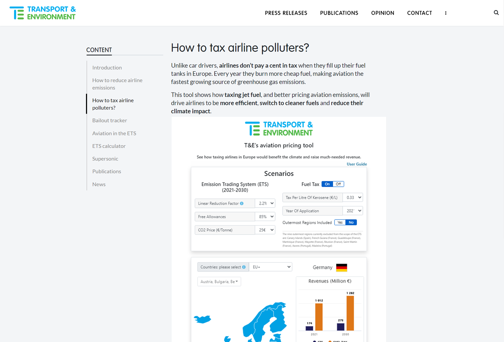Open Publications in content sidebar
504x342 pixels.
coord(107,171)
